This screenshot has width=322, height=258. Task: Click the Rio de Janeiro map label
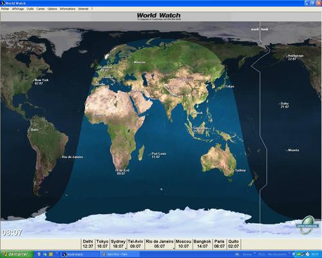coord(72,157)
